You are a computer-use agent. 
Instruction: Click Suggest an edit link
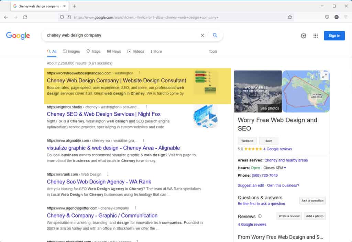tap(251, 185)
